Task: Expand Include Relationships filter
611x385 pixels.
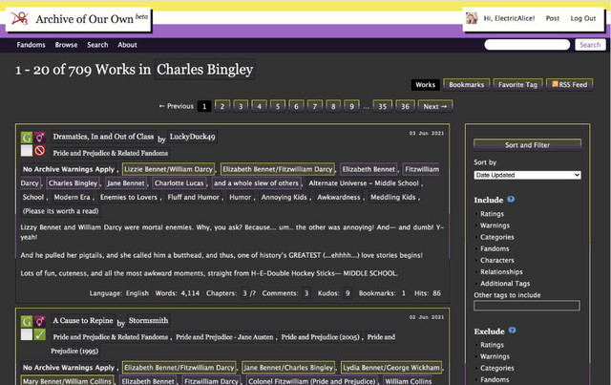Action: pos(501,272)
